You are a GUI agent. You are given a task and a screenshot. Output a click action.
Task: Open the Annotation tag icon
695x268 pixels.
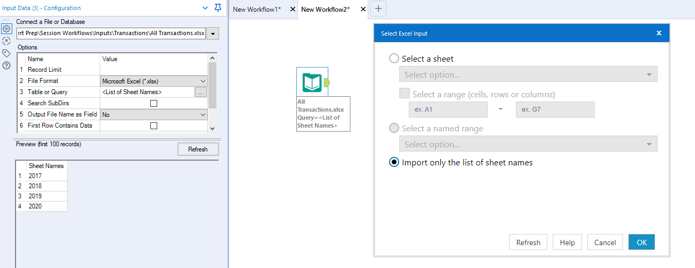[x=6, y=53]
